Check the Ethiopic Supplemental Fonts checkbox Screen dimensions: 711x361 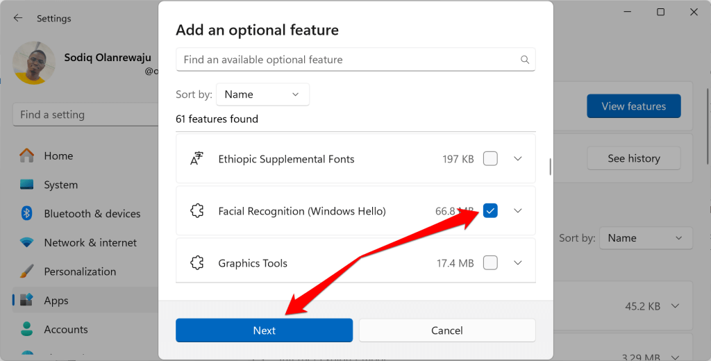[x=490, y=159]
